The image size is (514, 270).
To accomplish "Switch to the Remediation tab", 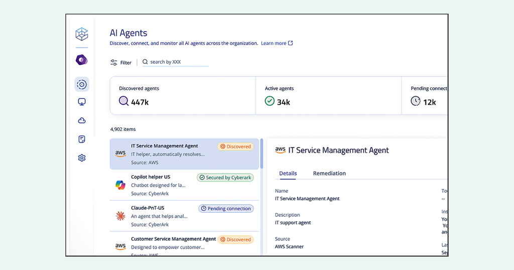I will tap(329, 173).
